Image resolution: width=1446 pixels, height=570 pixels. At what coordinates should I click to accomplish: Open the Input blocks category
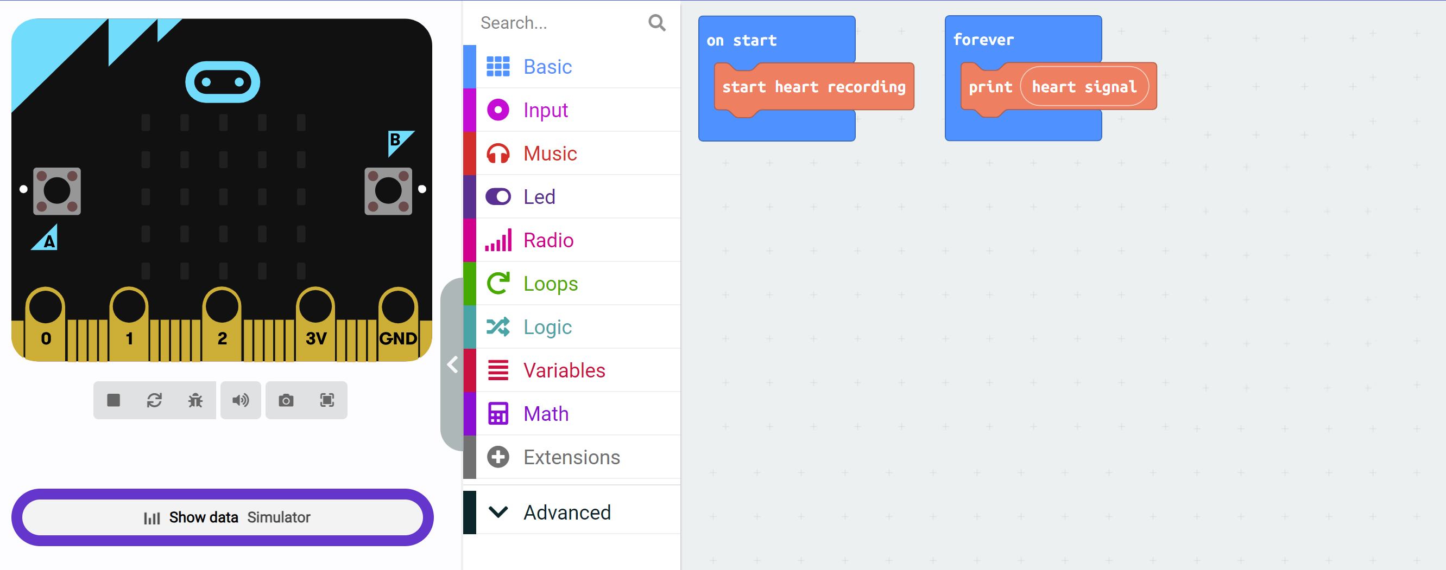click(x=571, y=110)
